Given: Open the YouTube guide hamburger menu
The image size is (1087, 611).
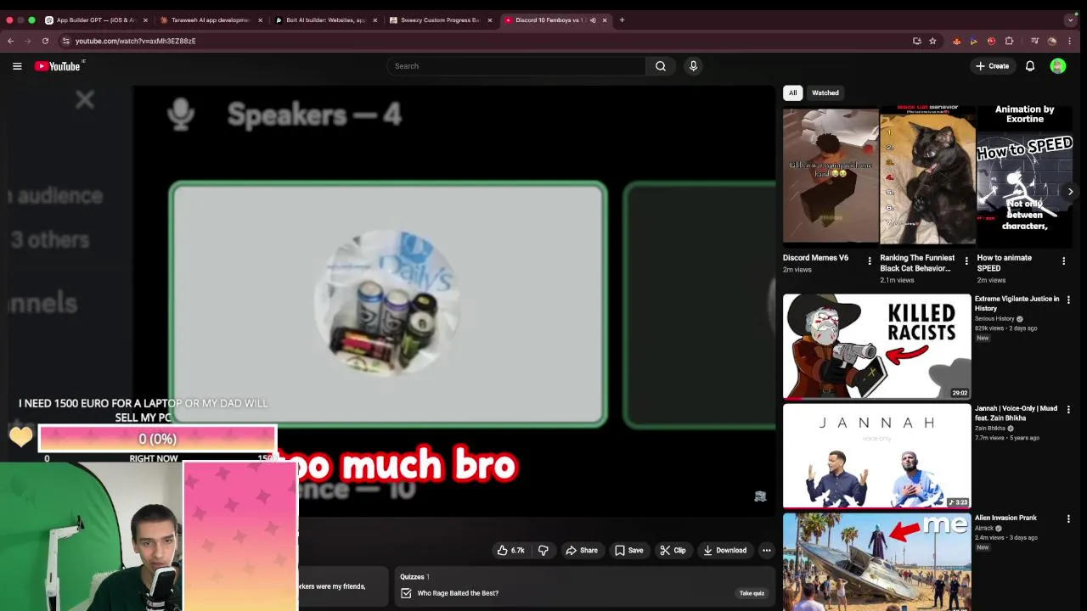Looking at the screenshot, I should (x=17, y=66).
